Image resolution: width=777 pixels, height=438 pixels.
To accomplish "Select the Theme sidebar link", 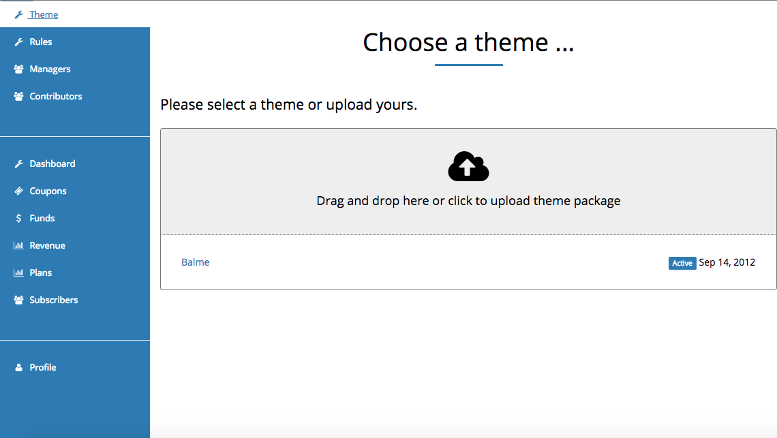I will [x=44, y=14].
